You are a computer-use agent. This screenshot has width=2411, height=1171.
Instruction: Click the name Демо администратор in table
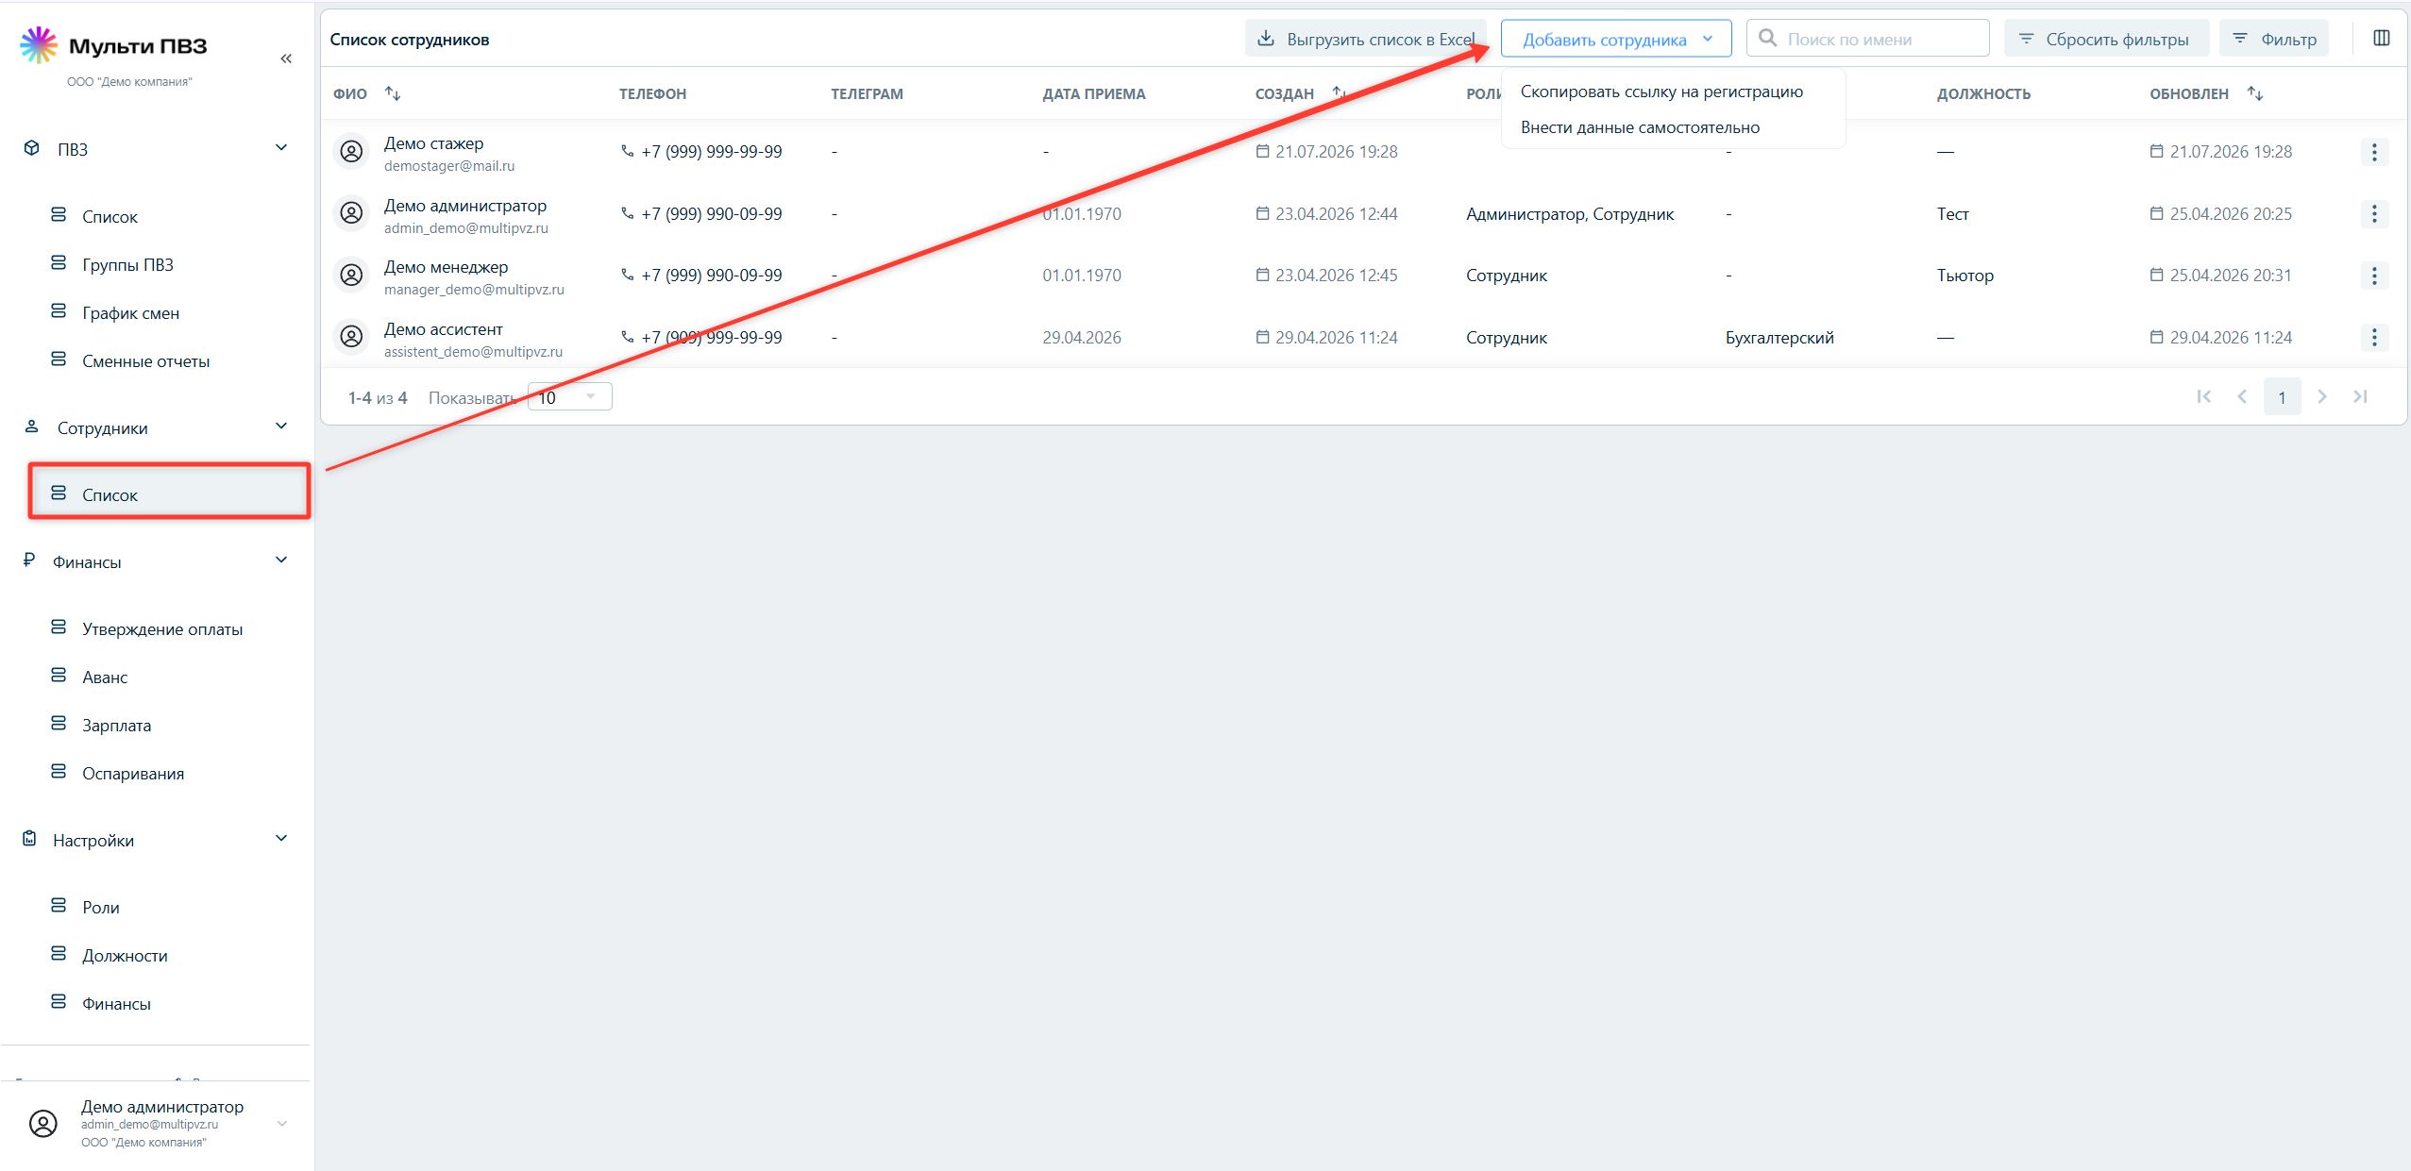[x=465, y=206]
